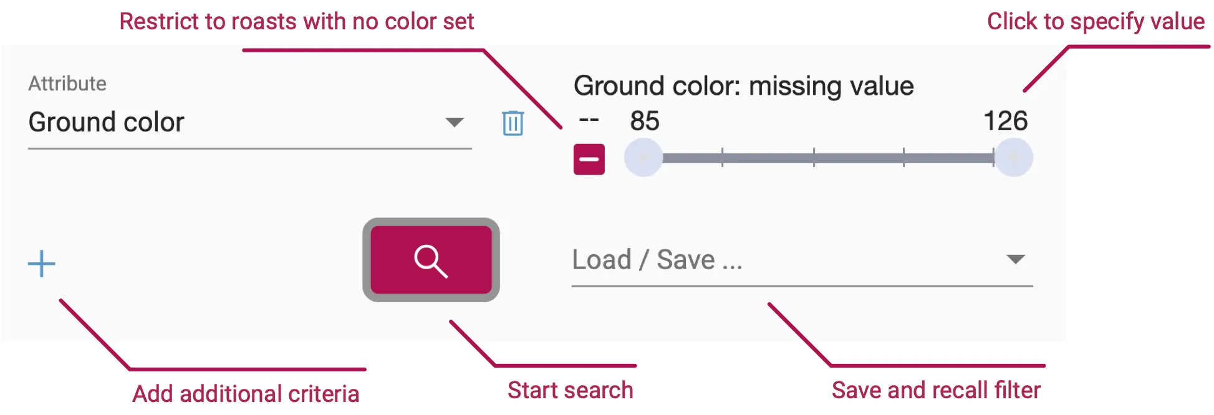Click the 'Save and recall filter' annotation
The image size is (1214, 415).
tap(935, 391)
